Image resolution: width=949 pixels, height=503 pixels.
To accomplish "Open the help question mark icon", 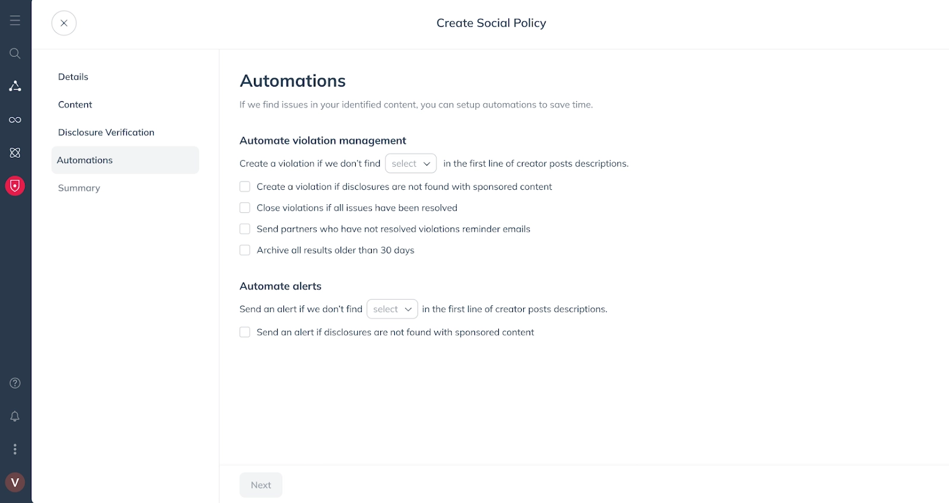I will tap(15, 383).
